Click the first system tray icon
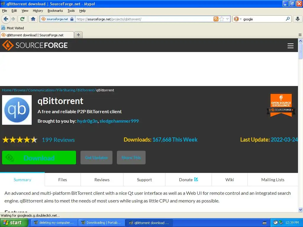 tap(275, 223)
